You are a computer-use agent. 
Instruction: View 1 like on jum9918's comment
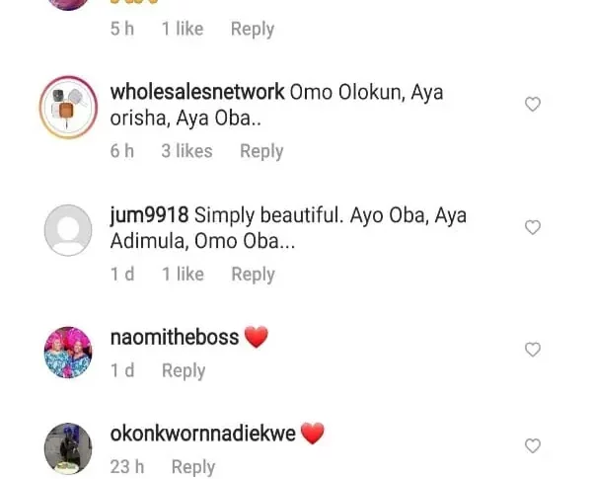[x=183, y=274]
